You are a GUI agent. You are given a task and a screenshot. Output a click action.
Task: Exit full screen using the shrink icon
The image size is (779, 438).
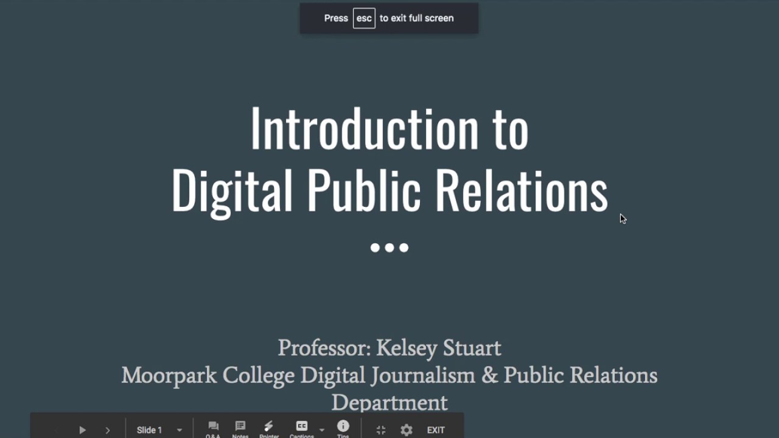(381, 430)
